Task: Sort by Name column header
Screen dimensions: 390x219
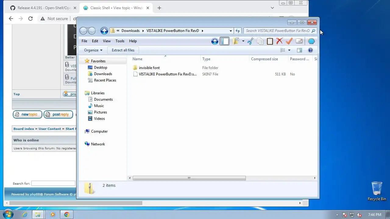Action: pyautogui.click(x=165, y=59)
